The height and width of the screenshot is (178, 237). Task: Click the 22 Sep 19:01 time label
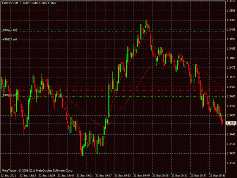click(x=85, y=176)
